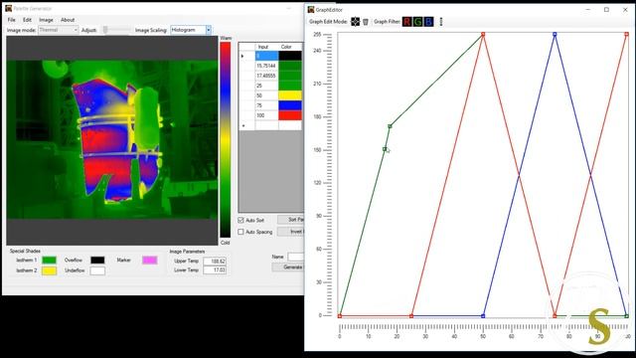Image resolution: width=636 pixels, height=358 pixels.
Task: Expand the Image Scaling Histogram dropdown arrow
Action: coord(208,30)
